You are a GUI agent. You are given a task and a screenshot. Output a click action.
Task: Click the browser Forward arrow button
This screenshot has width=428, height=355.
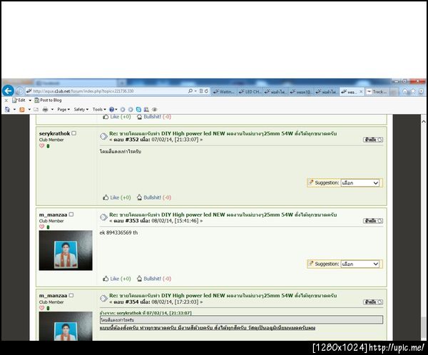click(x=19, y=91)
